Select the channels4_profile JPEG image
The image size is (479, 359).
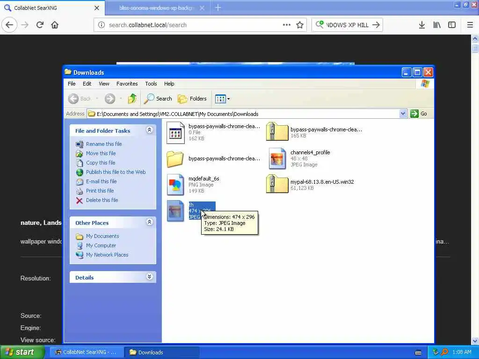pos(277,158)
